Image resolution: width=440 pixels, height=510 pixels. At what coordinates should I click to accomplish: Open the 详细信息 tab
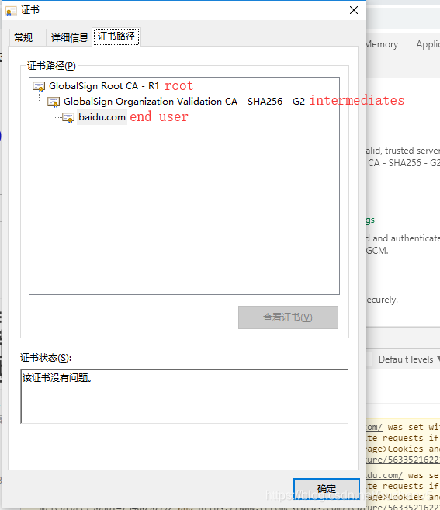[x=70, y=38]
